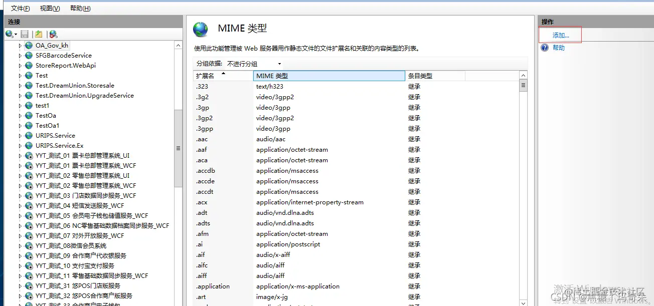Screen dimensions: 654x306
Task: Click the MIME list scrollbar up arrow
Action: pyautogui.click(x=524, y=76)
